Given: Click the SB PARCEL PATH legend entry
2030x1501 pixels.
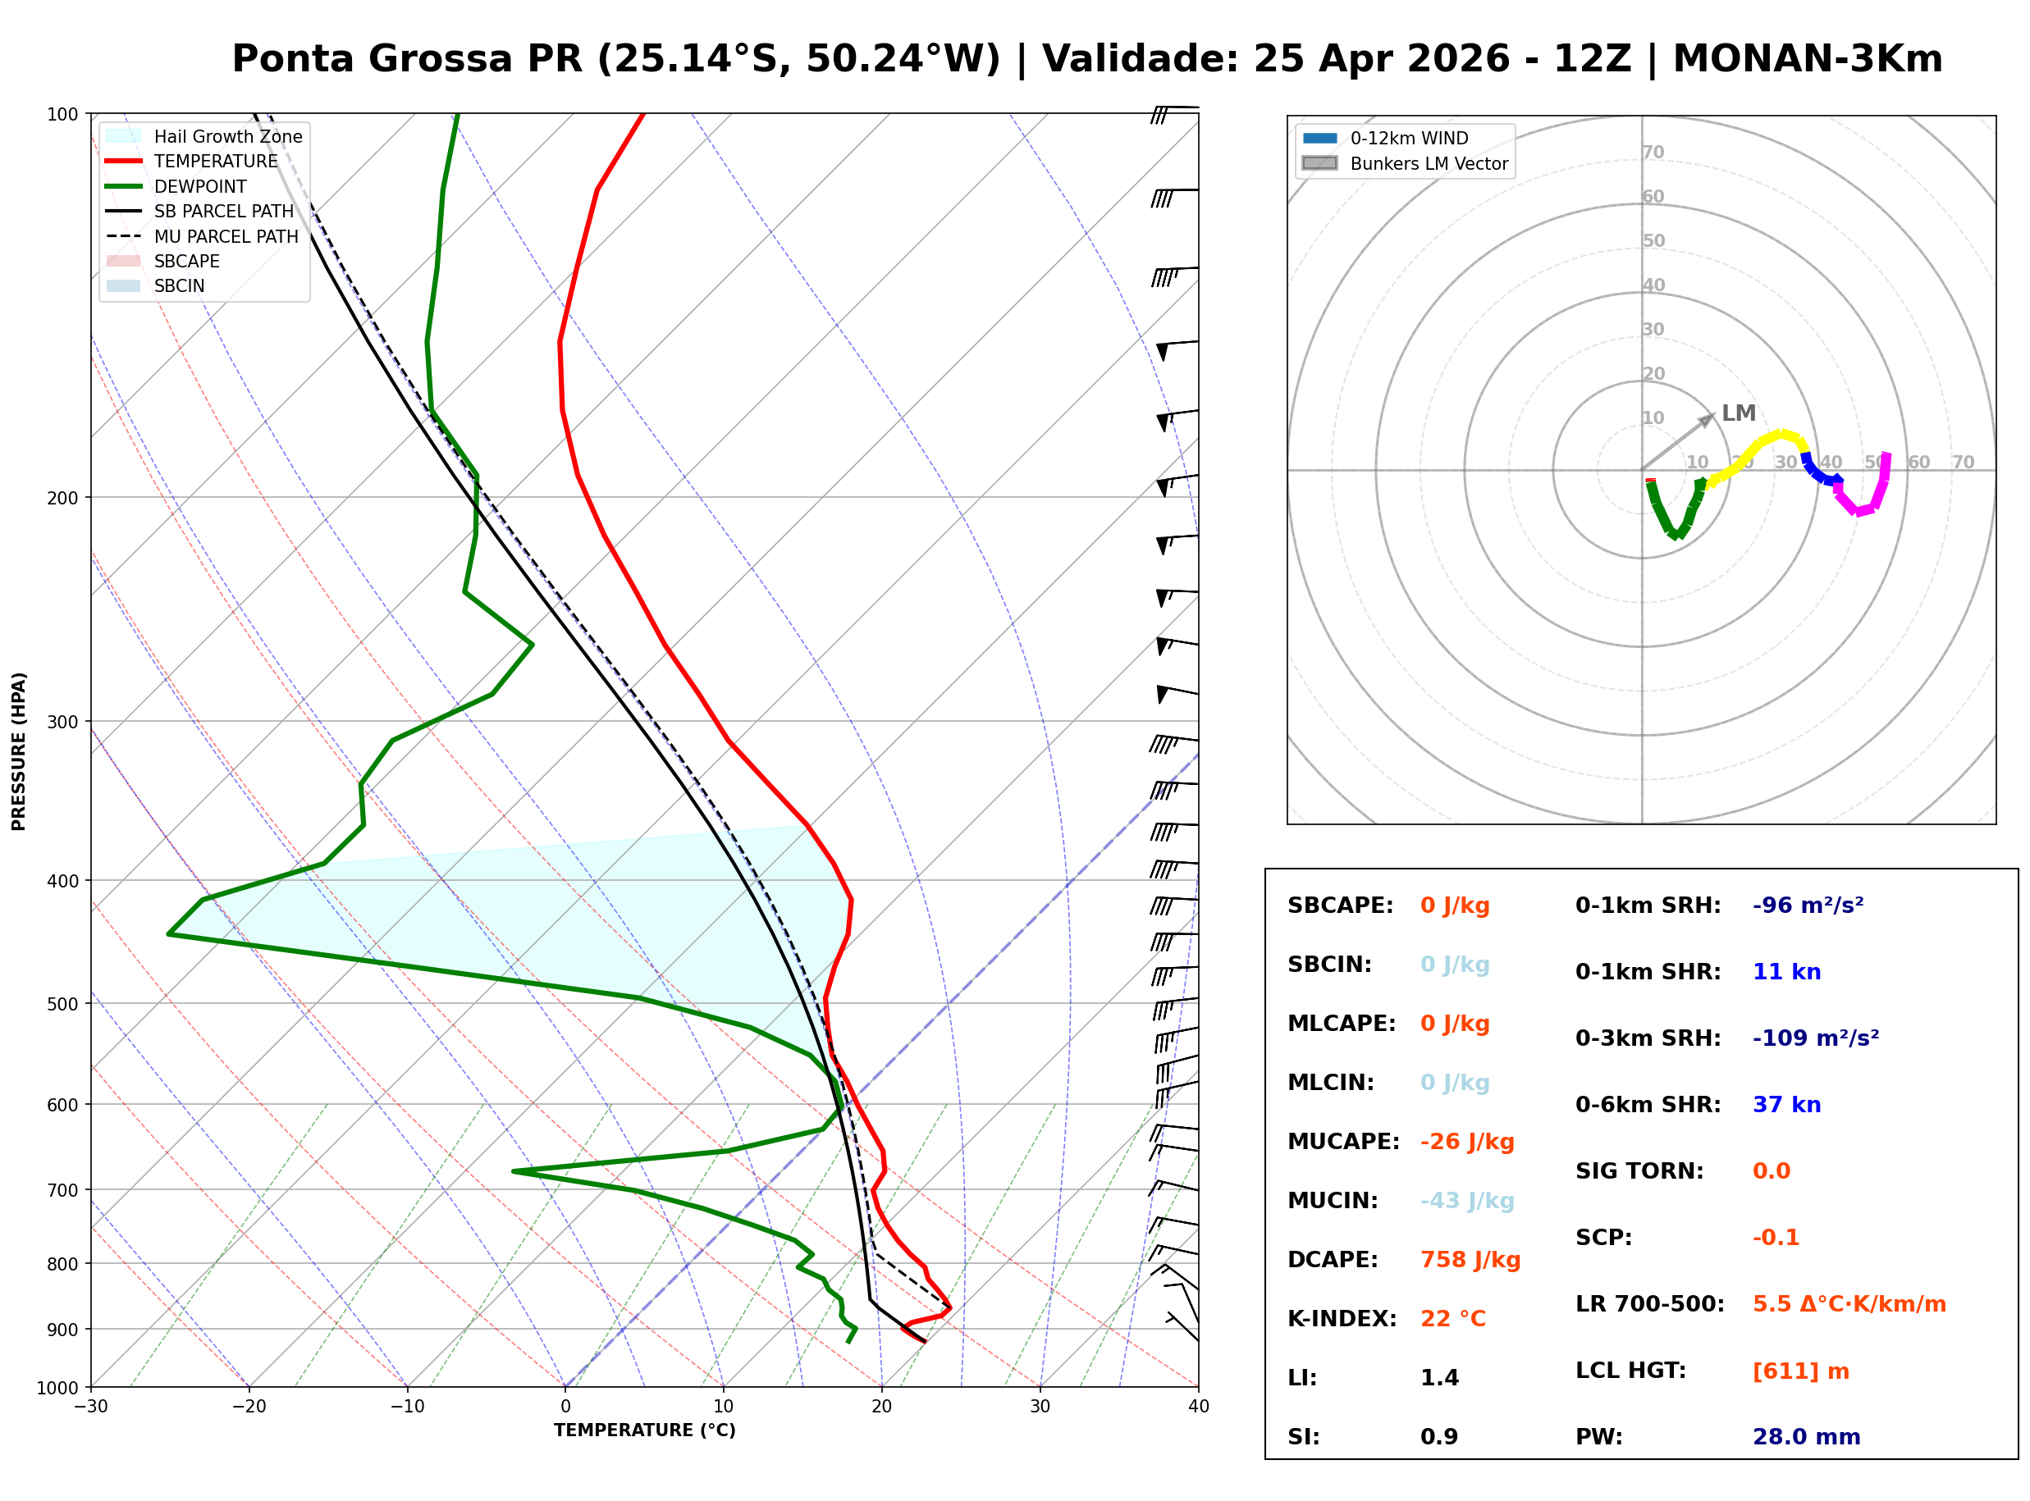Looking at the screenshot, I should (124, 211).
